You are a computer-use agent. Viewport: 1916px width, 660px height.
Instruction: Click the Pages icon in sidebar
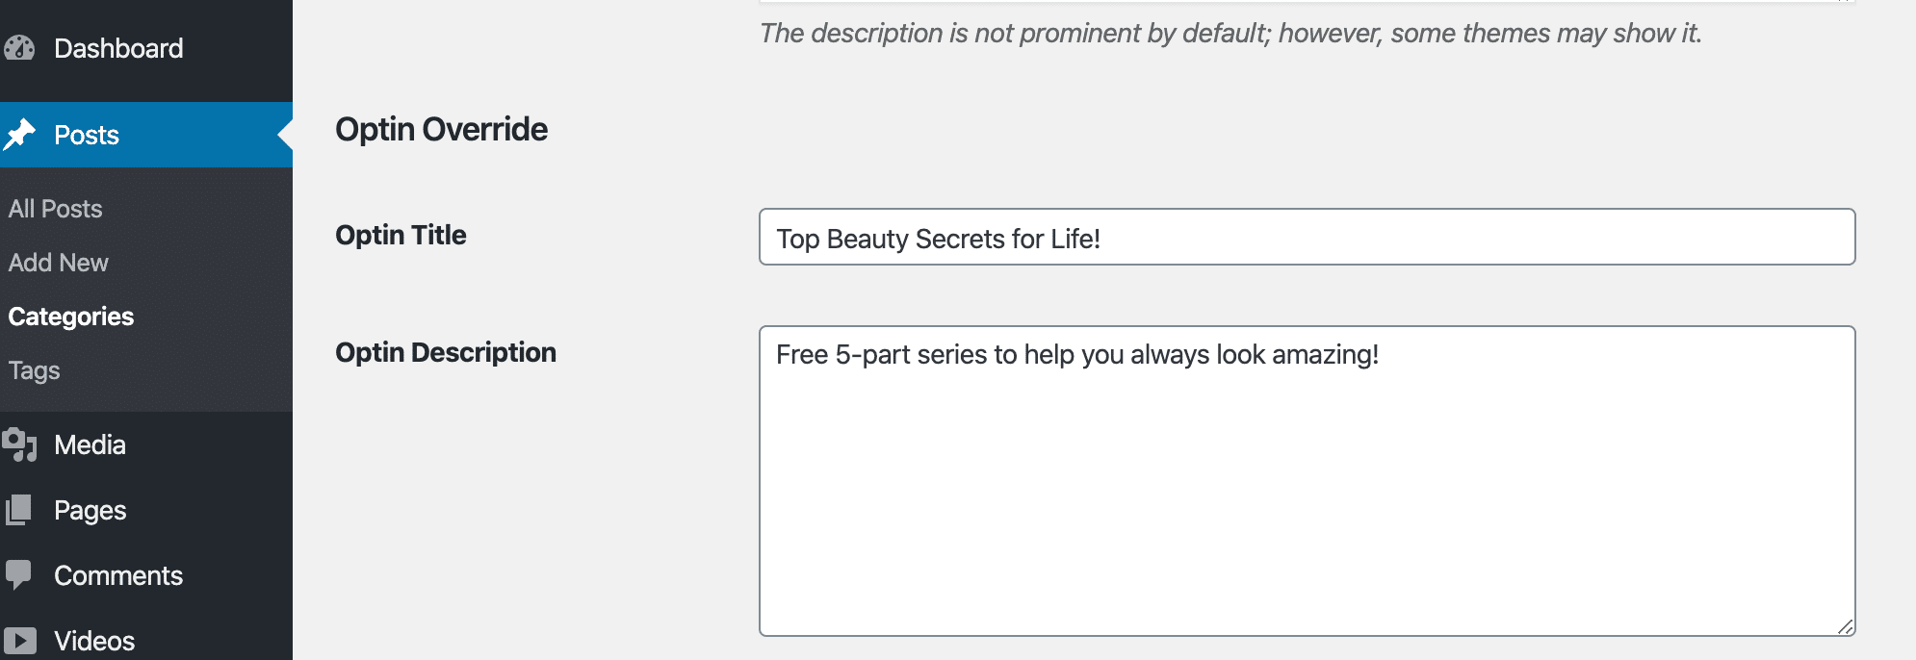coord(19,510)
